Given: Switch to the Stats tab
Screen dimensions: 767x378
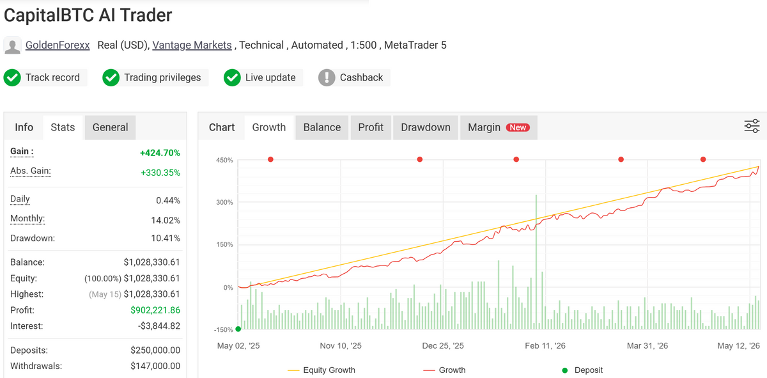Looking at the screenshot, I should [63, 127].
